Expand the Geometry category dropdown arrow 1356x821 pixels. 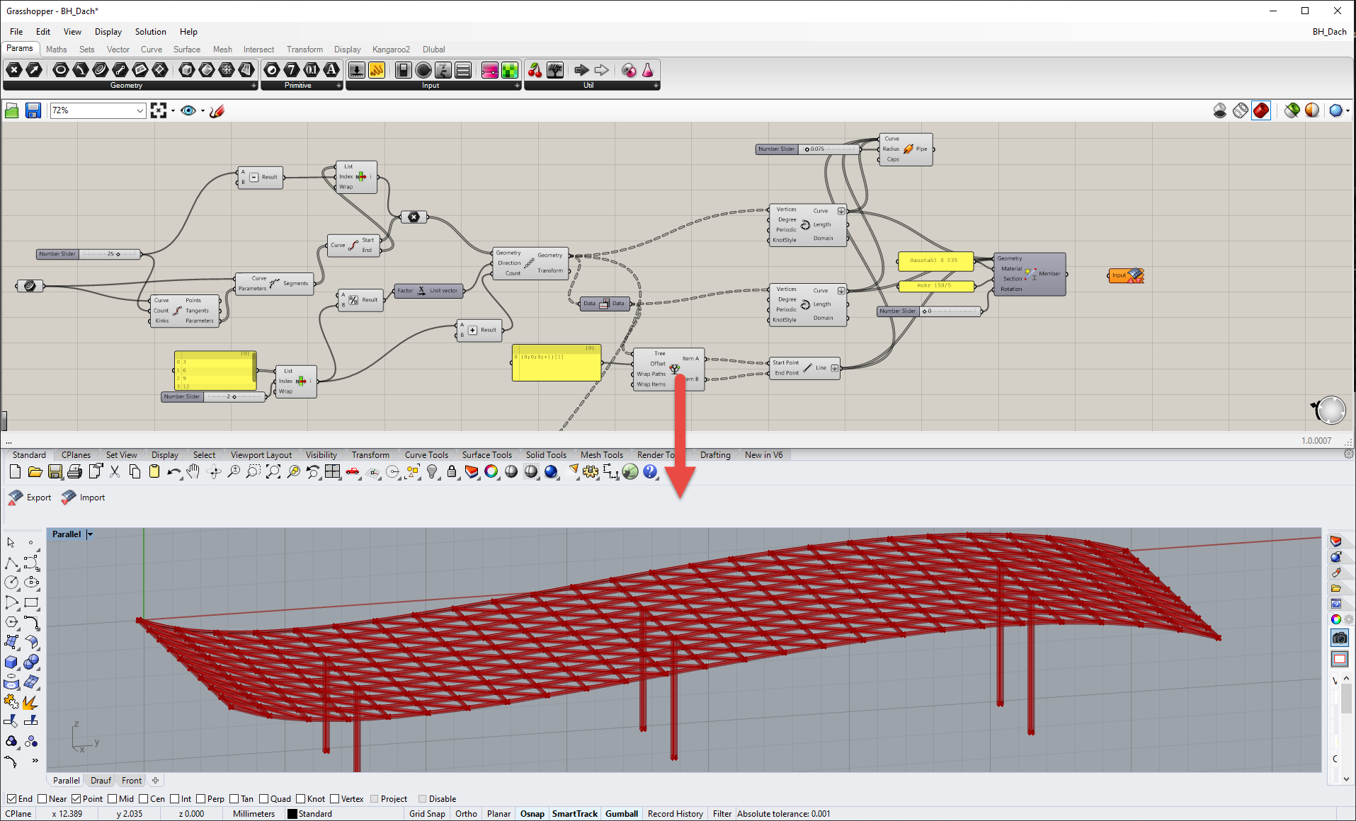click(253, 85)
